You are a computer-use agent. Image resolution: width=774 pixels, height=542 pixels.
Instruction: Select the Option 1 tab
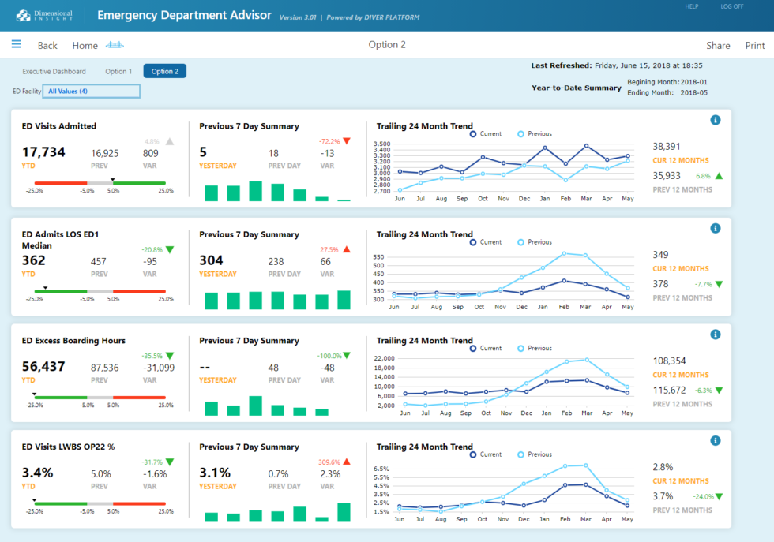pos(118,71)
